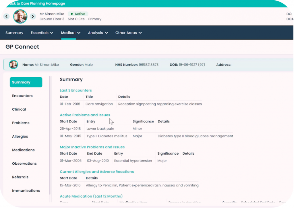The image size is (294, 208).
Task: Open the Immunisations sidebar section
Action: pos(26,190)
